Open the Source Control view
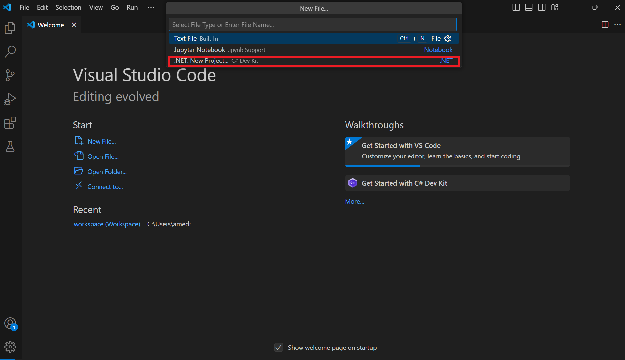 coord(10,75)
